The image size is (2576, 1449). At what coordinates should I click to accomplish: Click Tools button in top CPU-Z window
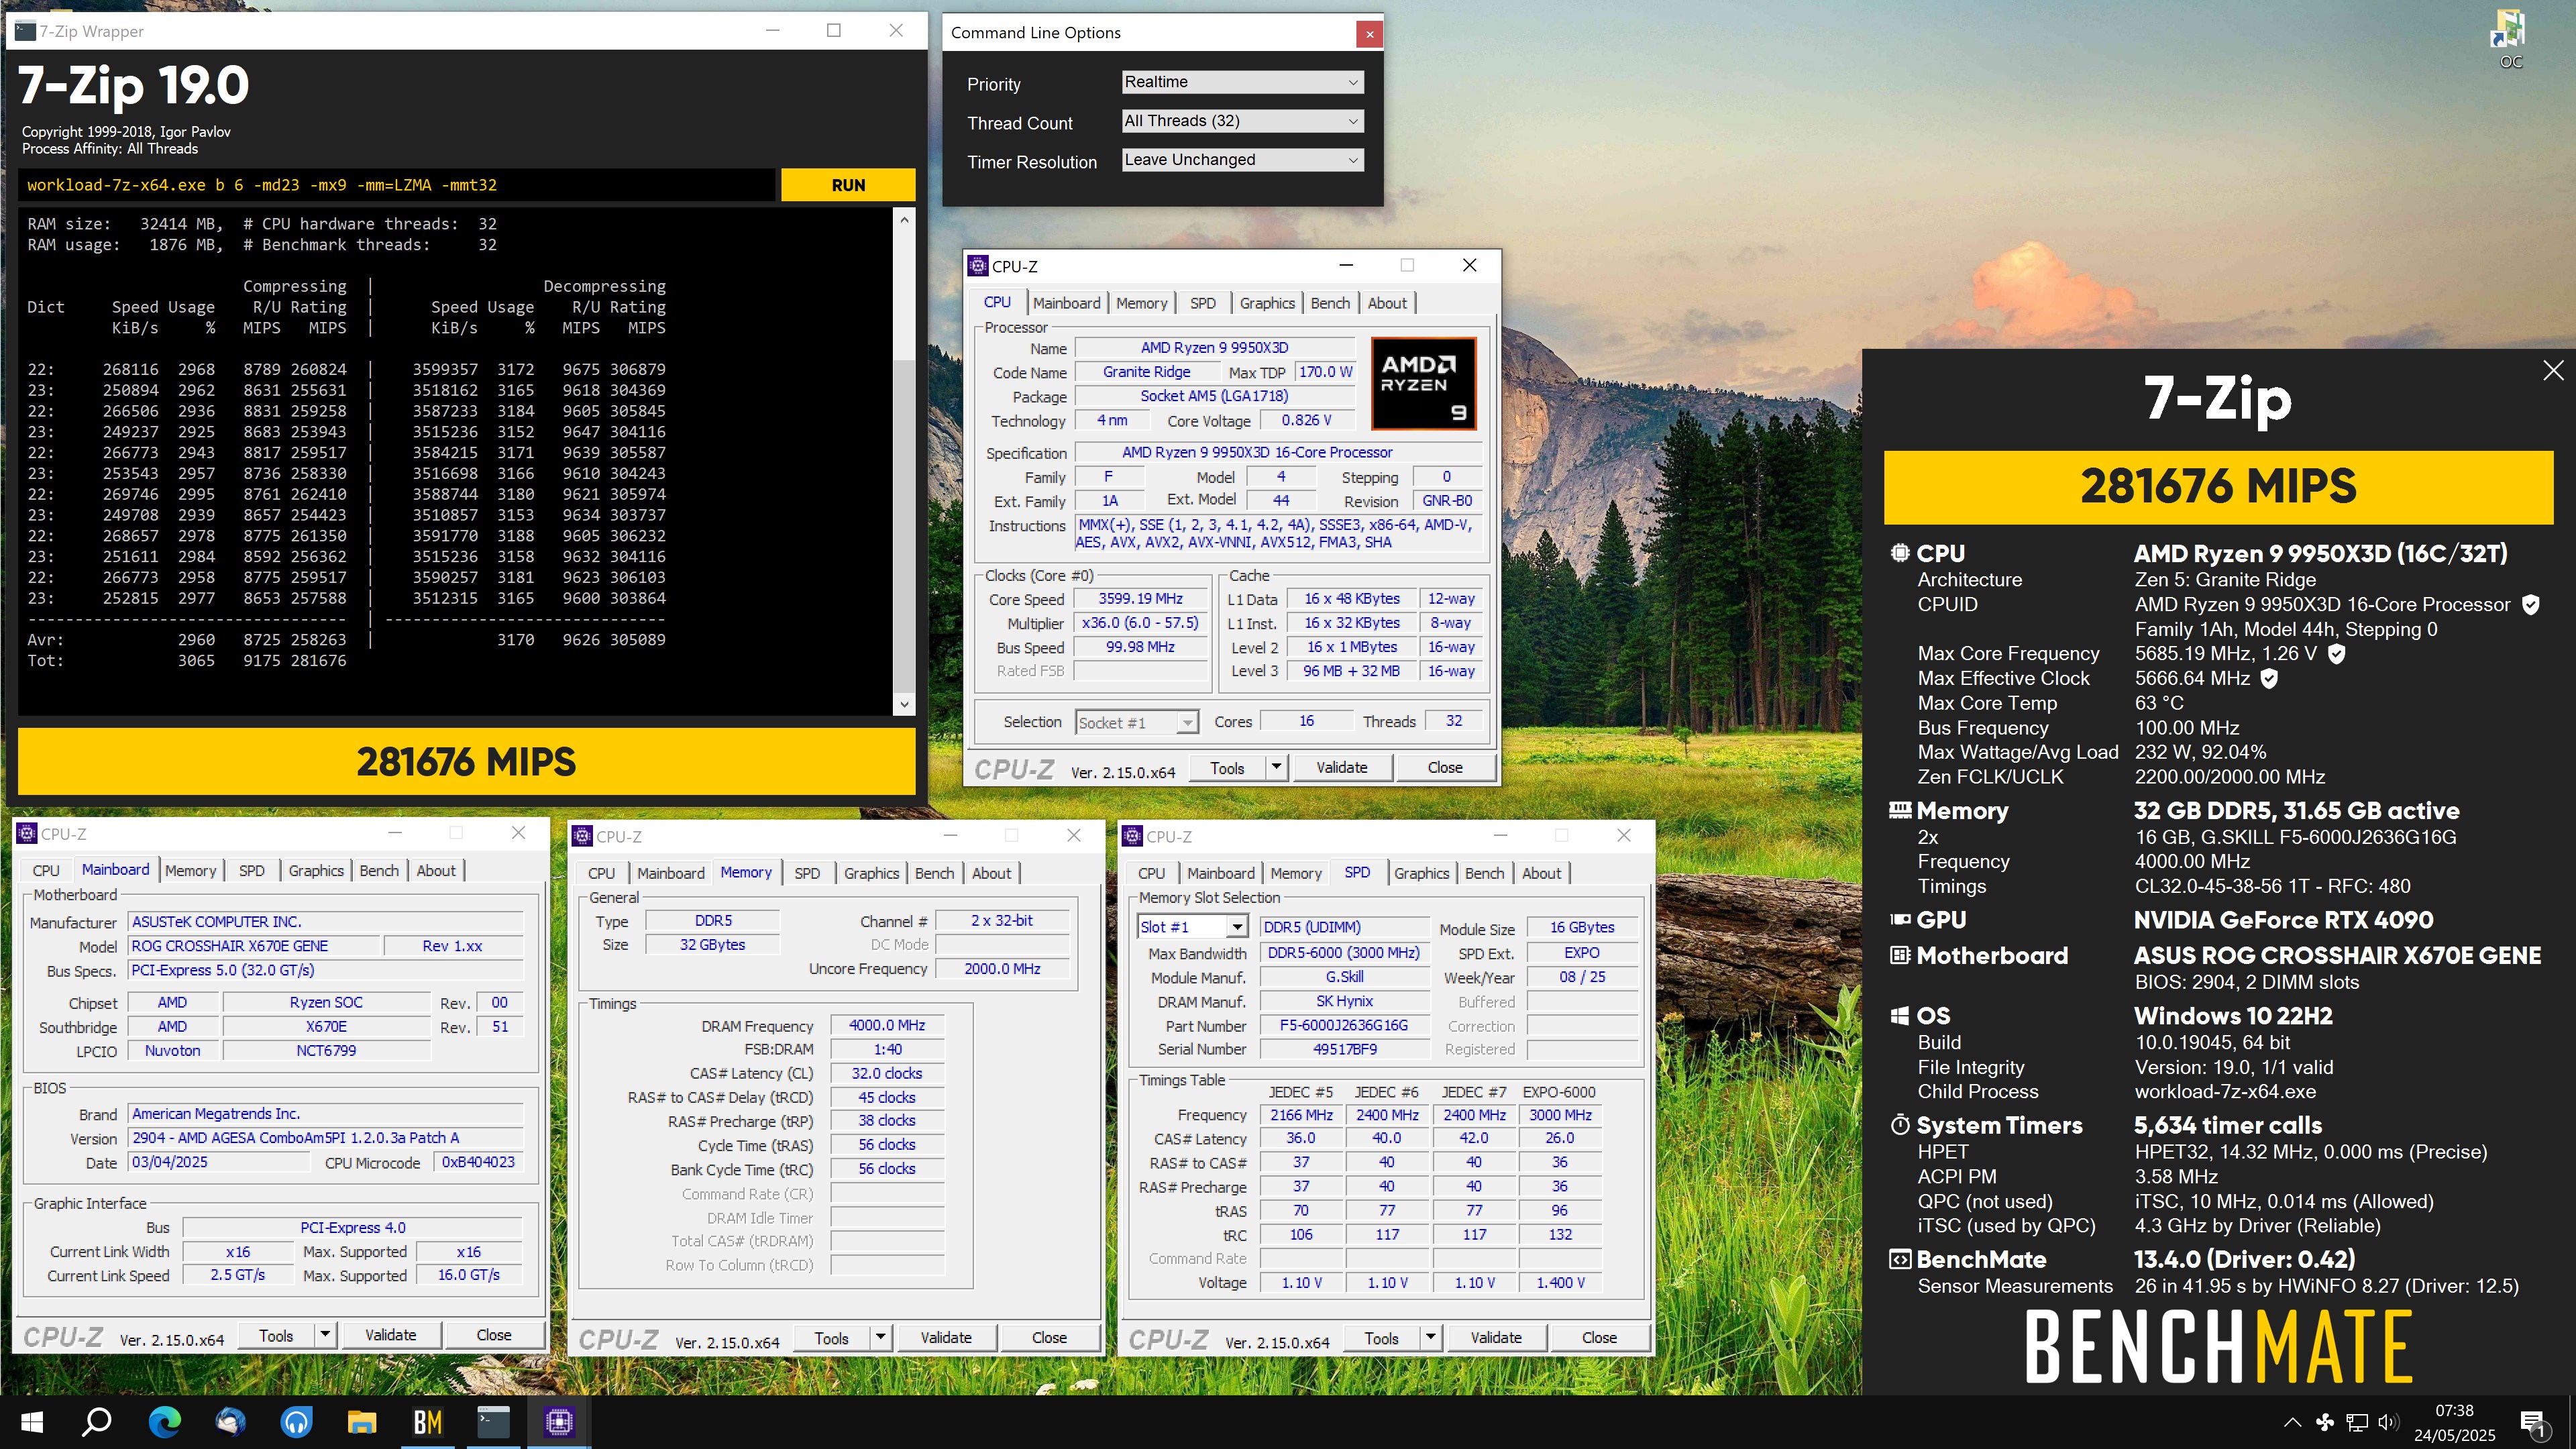(x=1227, y=768)
